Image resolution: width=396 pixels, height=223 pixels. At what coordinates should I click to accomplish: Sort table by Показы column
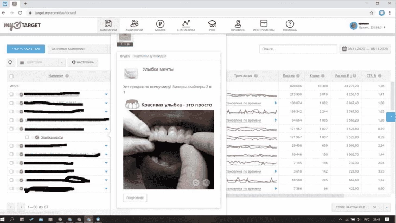tap(289, 75)
